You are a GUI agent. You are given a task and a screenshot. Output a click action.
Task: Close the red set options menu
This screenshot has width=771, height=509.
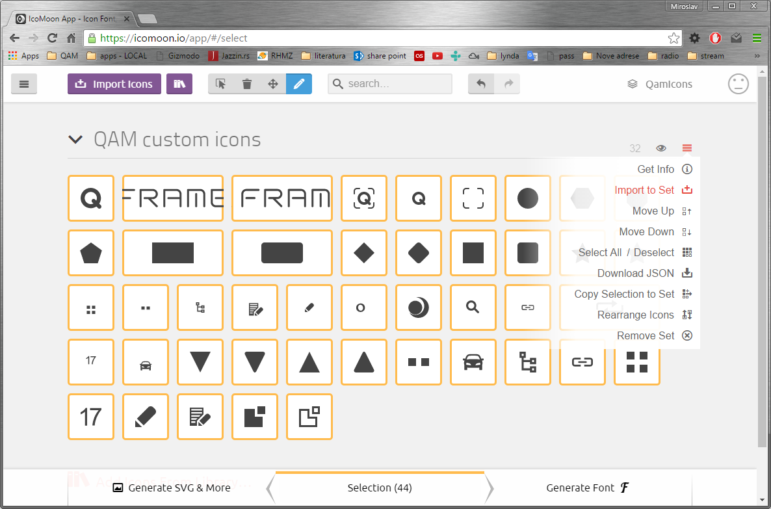click(x=687, y=148)
